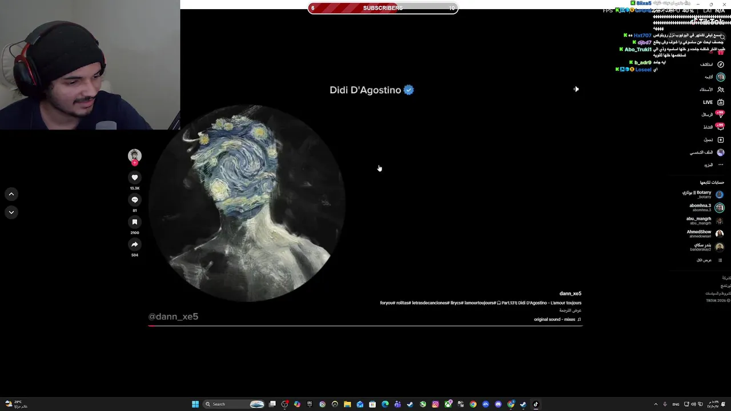
Task: Open Activity inbox icon with 99+ badge
Action: (721, 127)
